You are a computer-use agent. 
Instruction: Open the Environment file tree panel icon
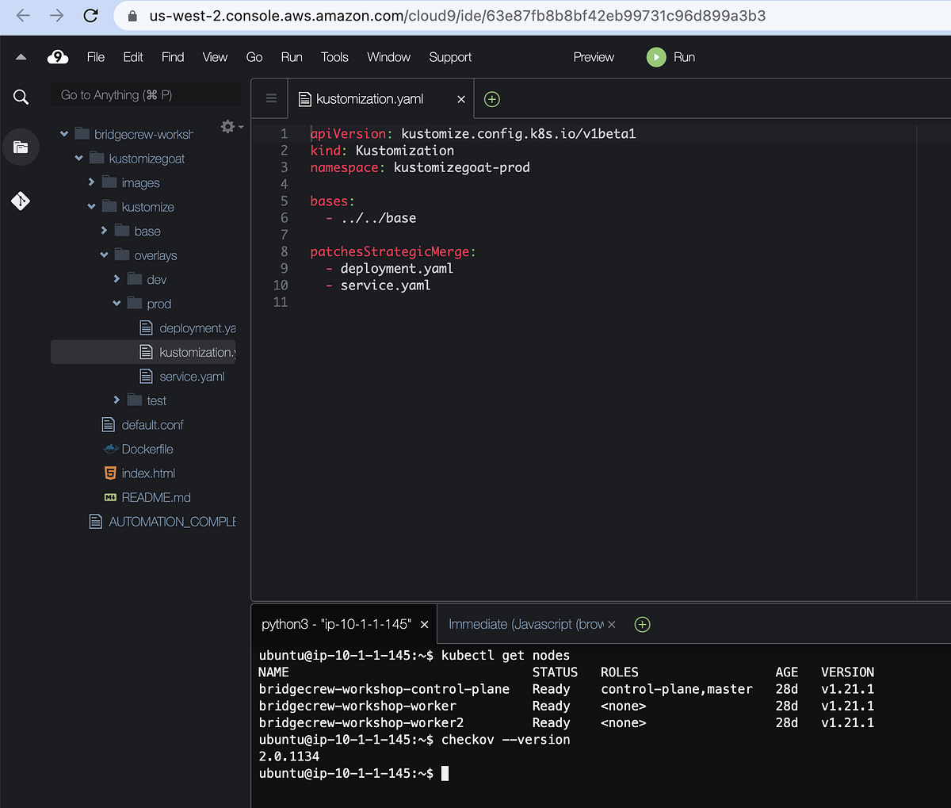coord(21,147)
